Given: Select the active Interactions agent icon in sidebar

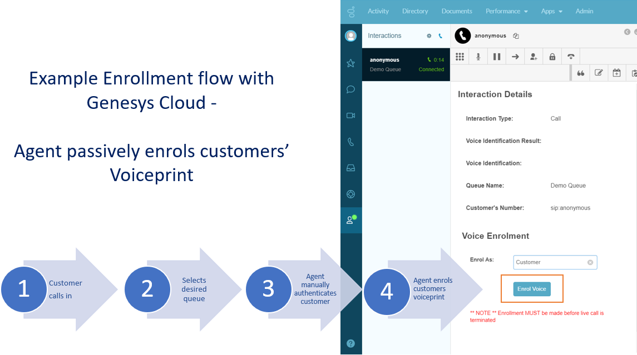Looking at the screenshot, I should (351, 220).
